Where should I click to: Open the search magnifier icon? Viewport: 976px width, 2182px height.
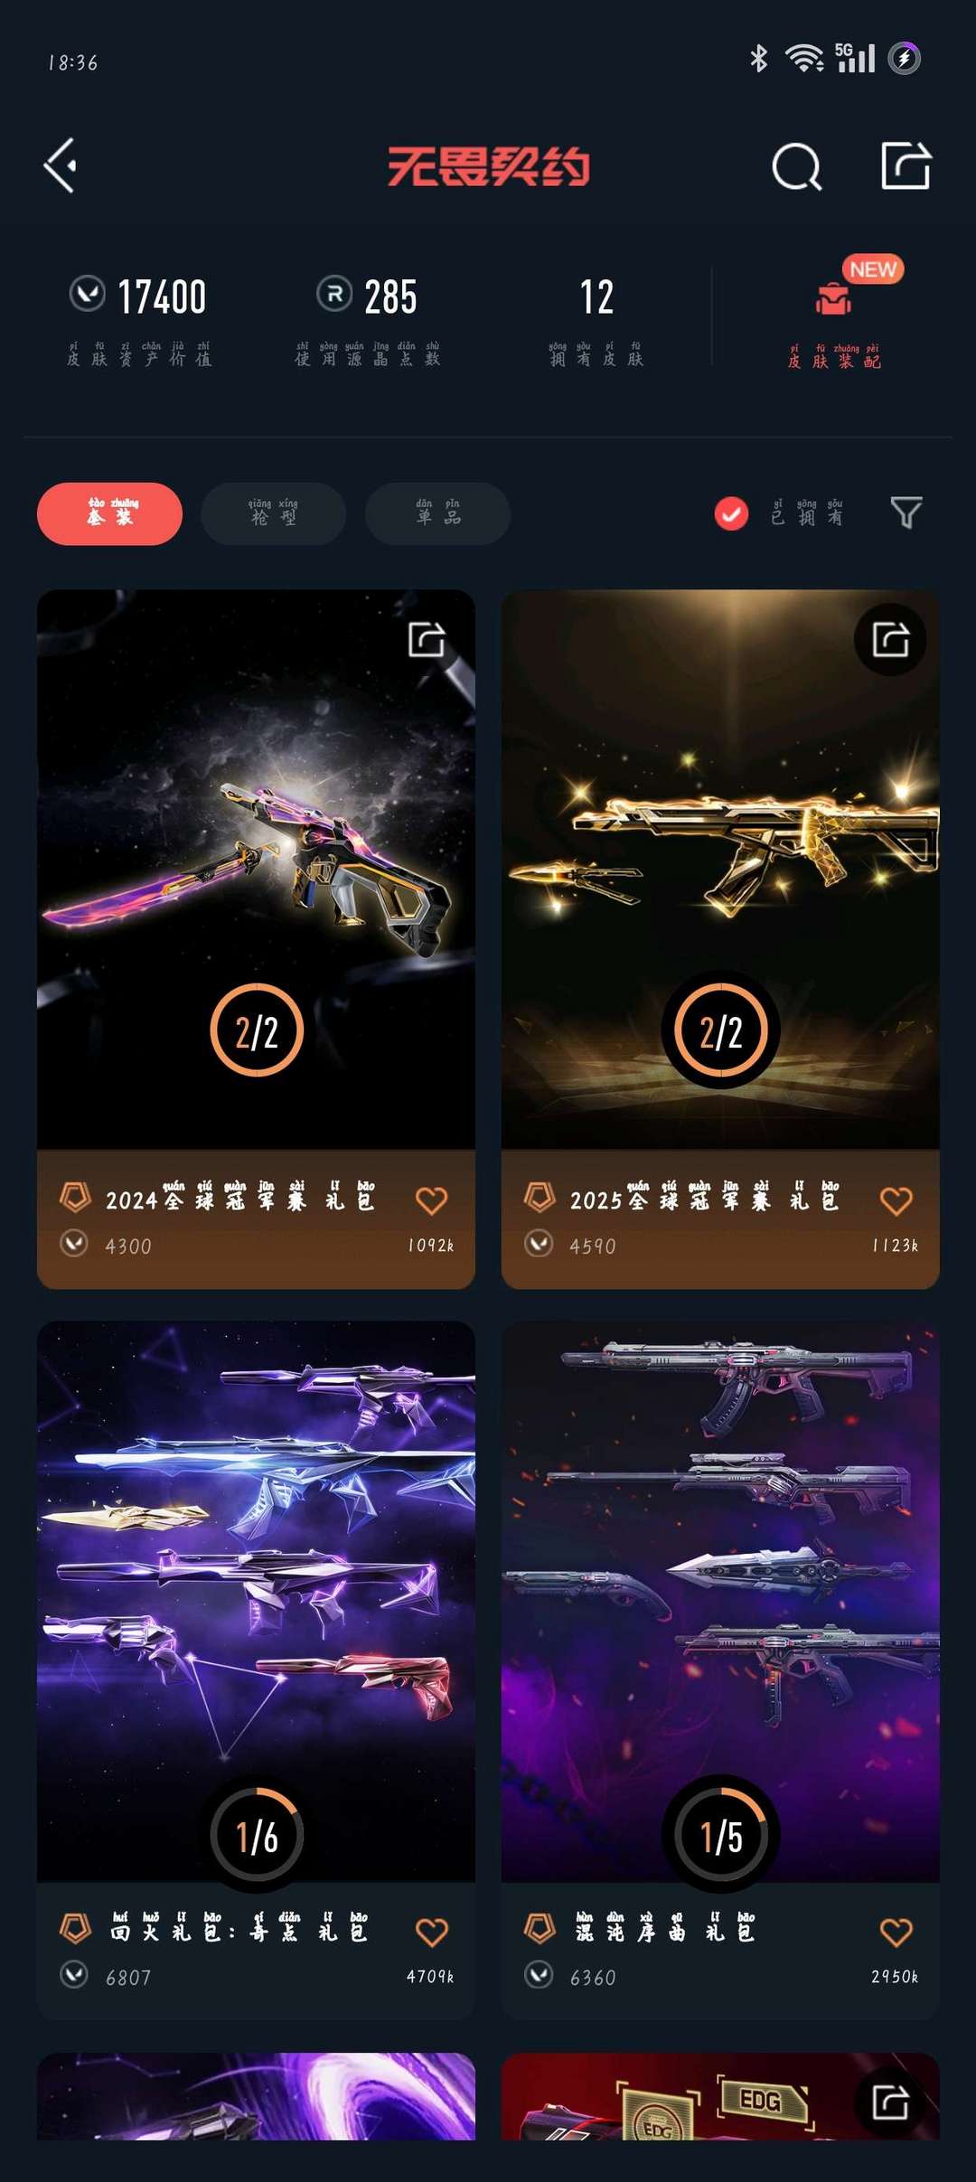[797, 166]
